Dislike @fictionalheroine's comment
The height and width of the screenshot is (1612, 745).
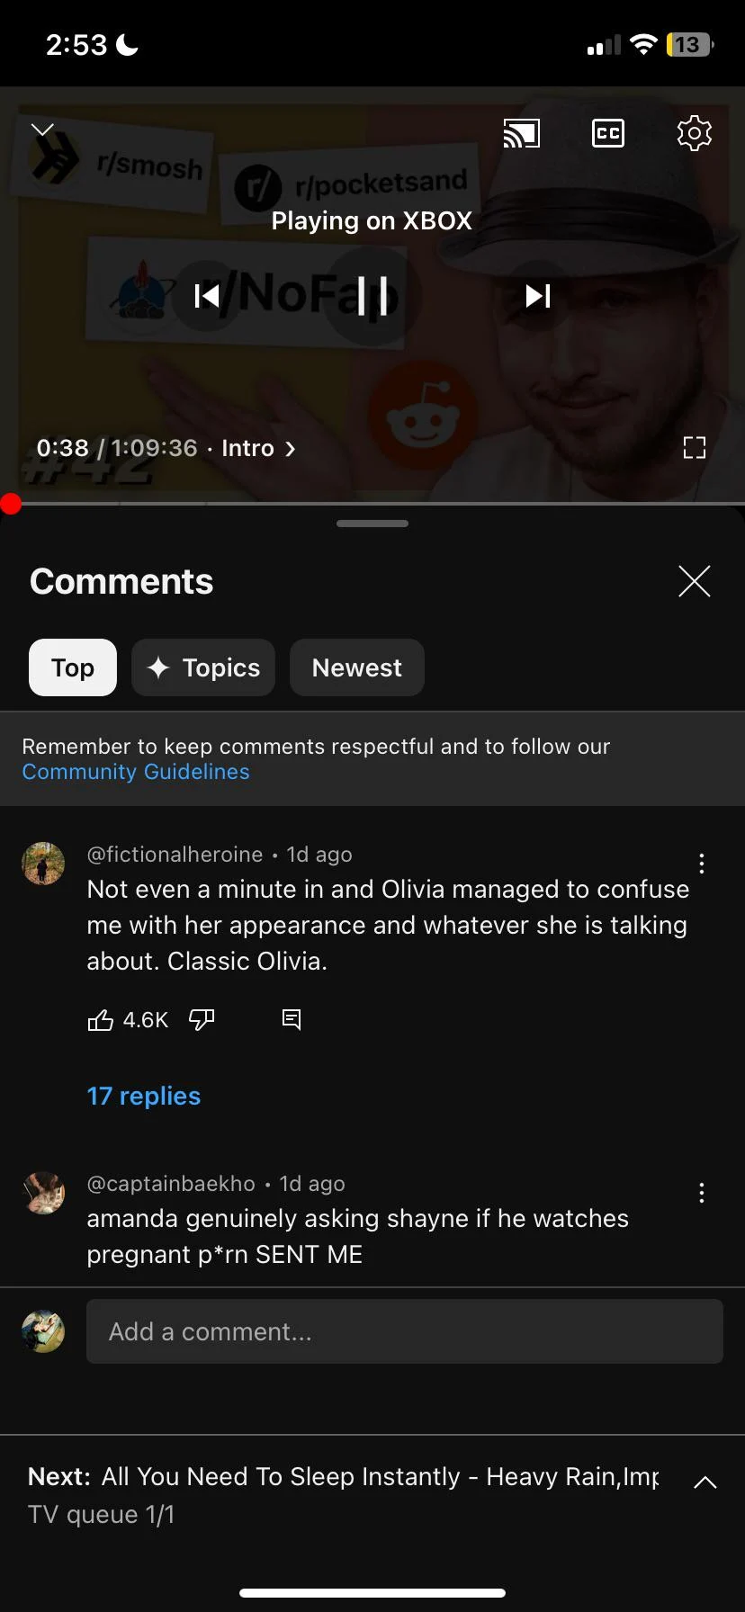point(202,1019)
